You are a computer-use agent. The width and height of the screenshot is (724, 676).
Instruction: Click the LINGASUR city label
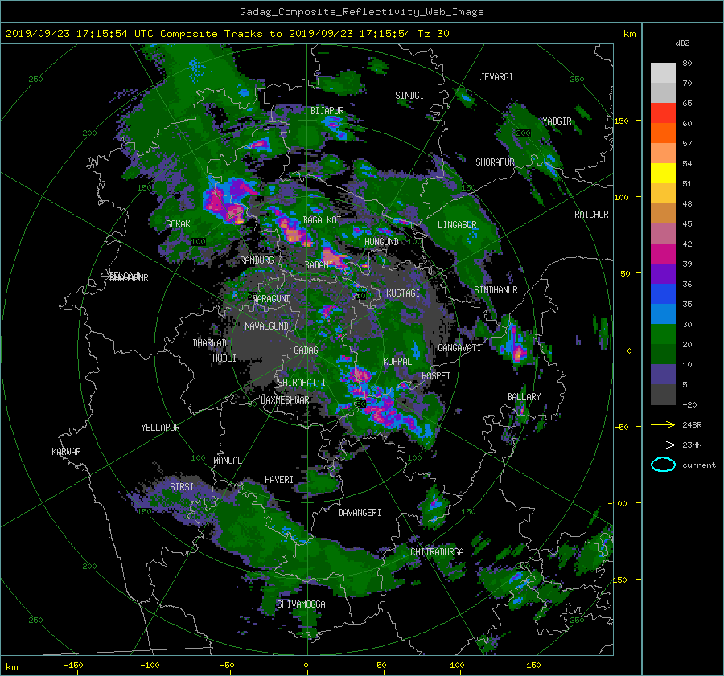tap(457, 225)
